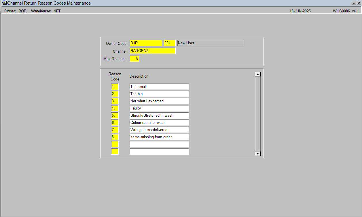Select the 'Too small' description field
The height and width of the screenshot is (217, 362).
pyautogui.click(x=159, y=87)
